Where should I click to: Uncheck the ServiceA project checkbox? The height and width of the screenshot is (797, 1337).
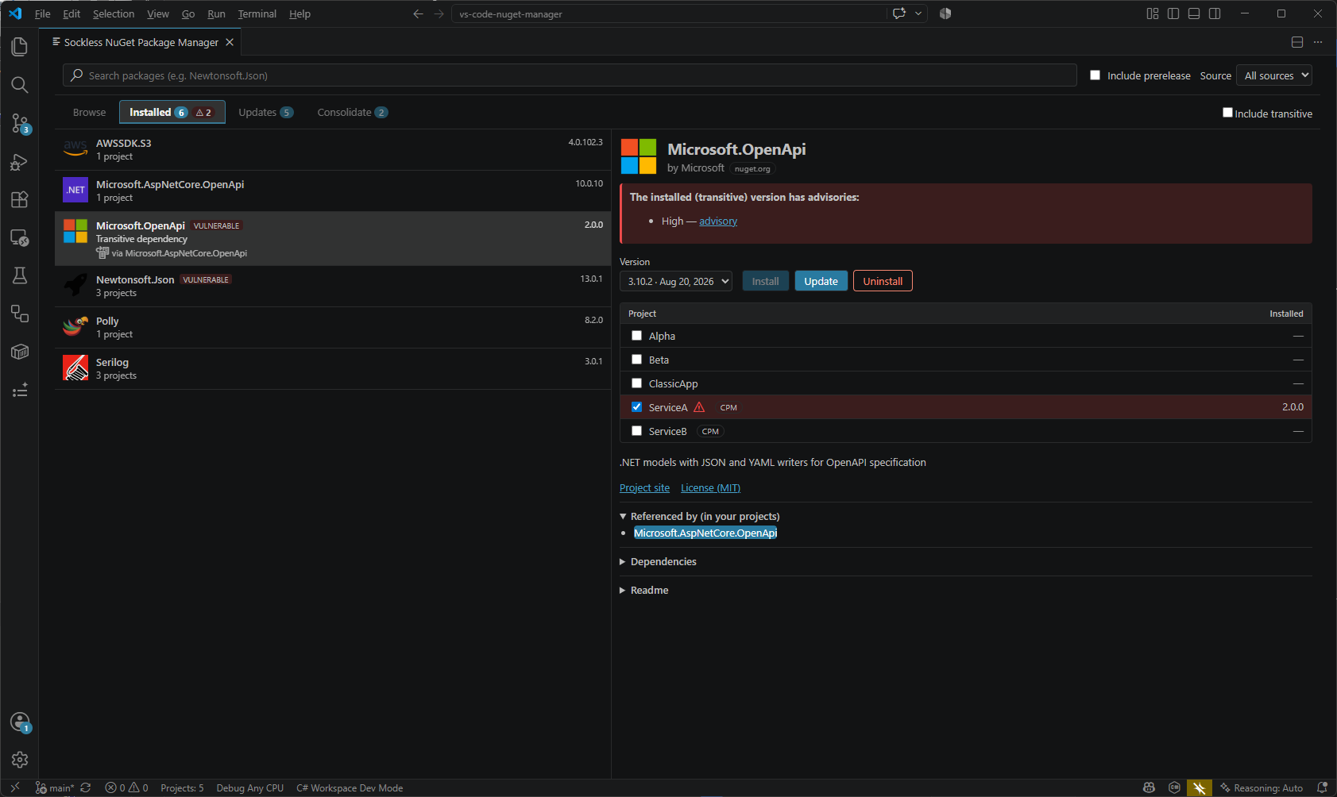tap(636, 407)
